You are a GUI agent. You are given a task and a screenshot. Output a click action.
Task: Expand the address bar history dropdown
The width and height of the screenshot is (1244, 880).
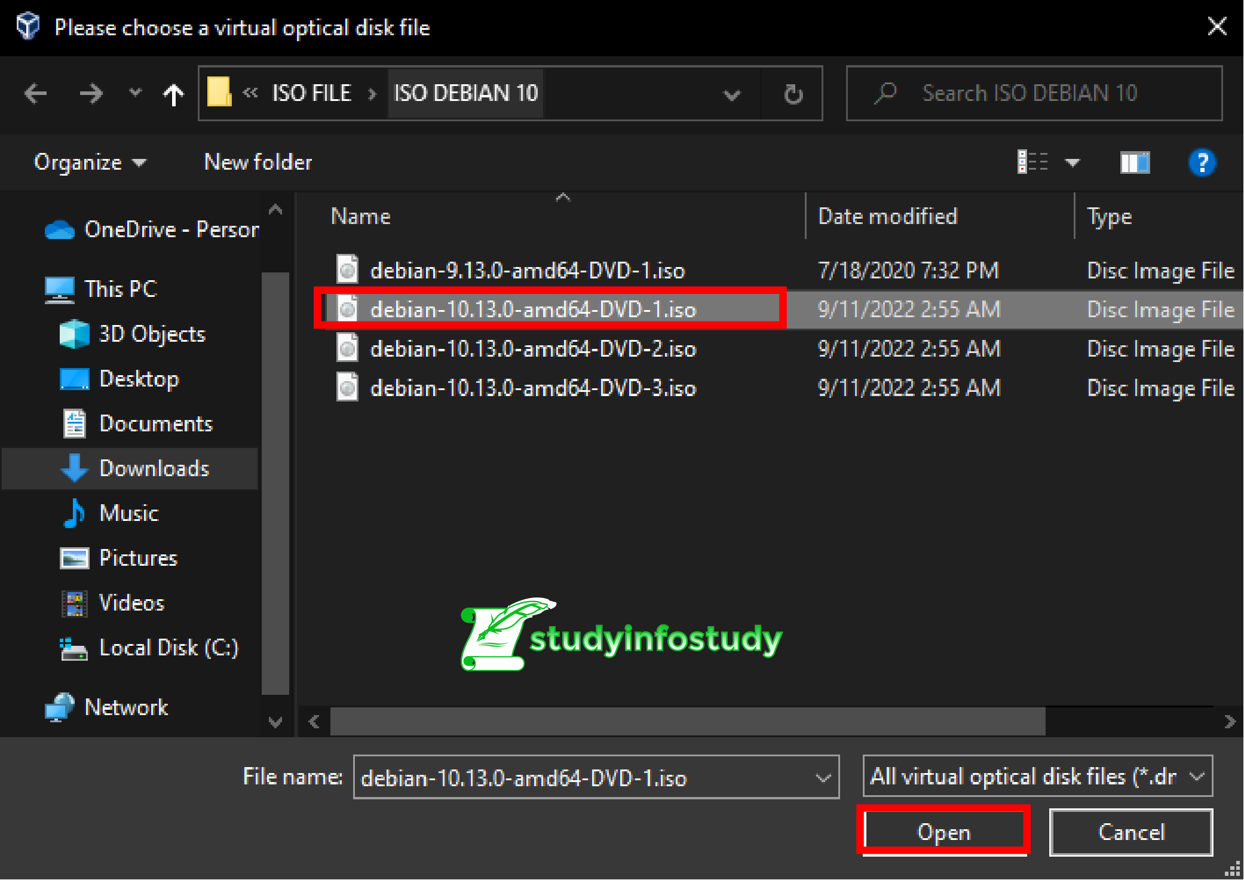point(732,94)
